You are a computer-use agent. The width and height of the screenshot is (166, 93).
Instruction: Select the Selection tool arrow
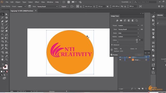pos(2,14)
